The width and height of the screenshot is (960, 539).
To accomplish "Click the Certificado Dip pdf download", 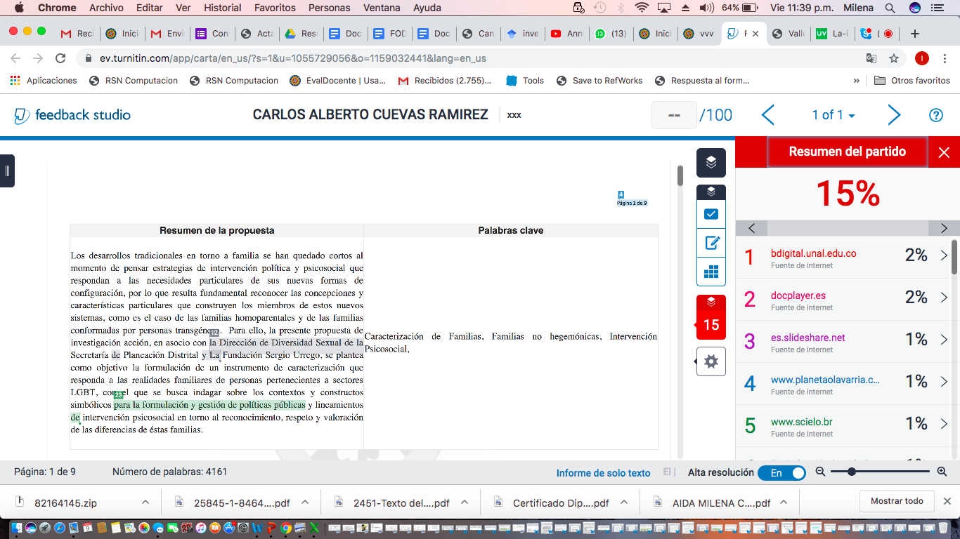I will coord(551,503).
